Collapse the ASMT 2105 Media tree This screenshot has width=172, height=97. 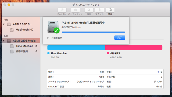pyautogui.click(x=4, y=41)
